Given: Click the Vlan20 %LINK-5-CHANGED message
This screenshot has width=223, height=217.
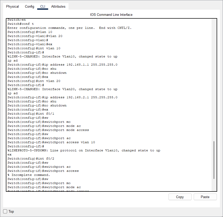Looking at the screenshot, I should pyautogui.click(x=62, y=89).
